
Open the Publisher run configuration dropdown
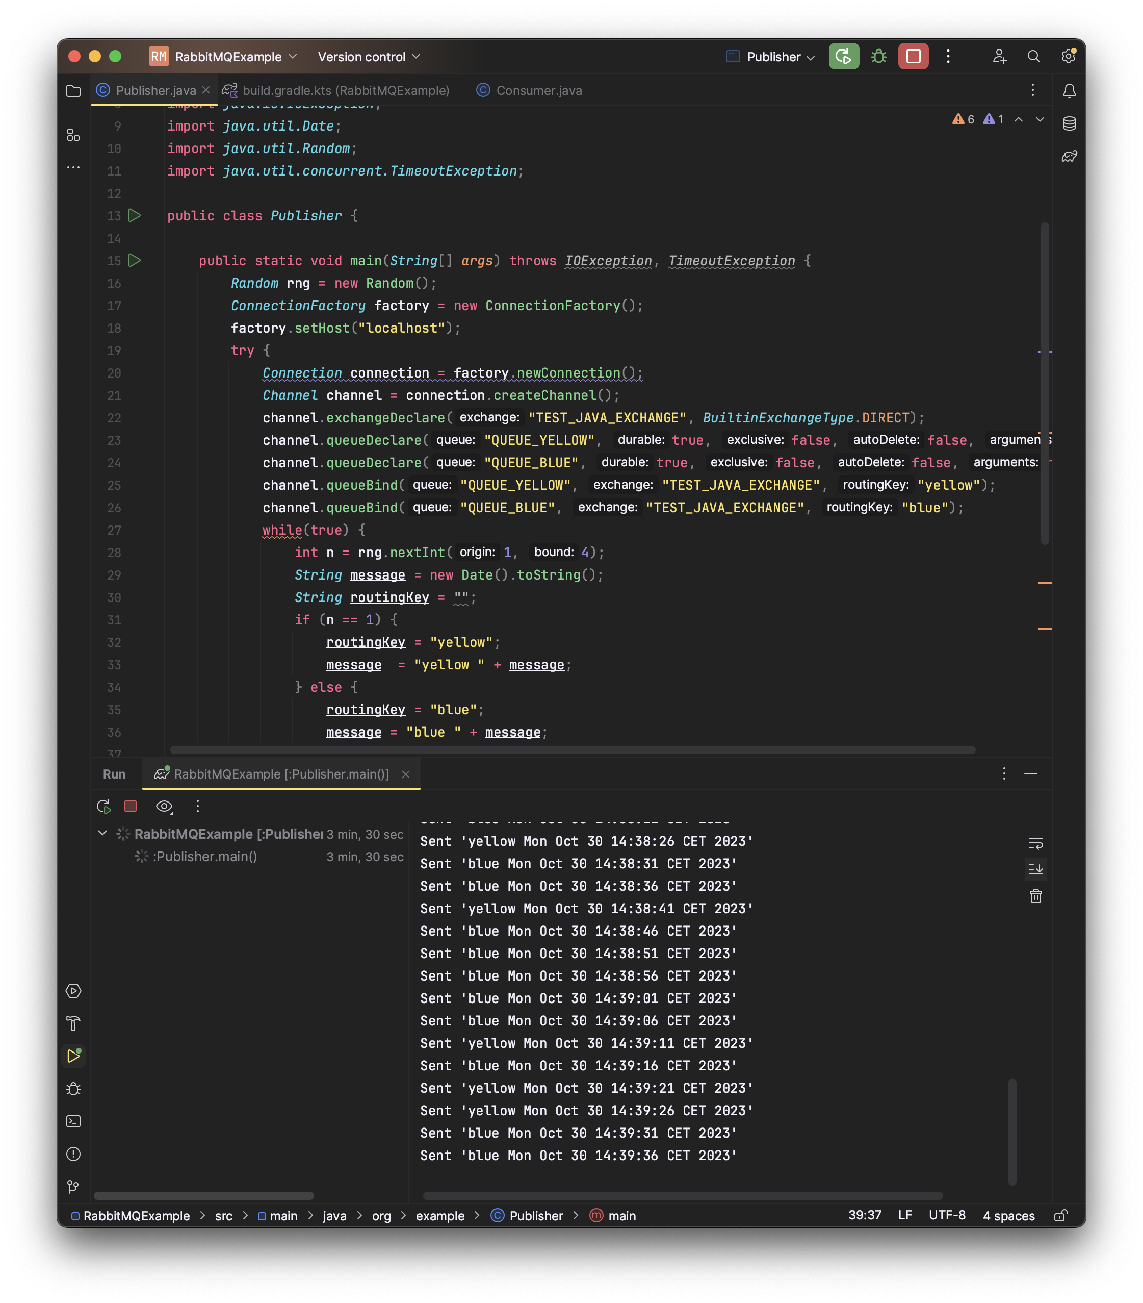(x=771, y=56)
